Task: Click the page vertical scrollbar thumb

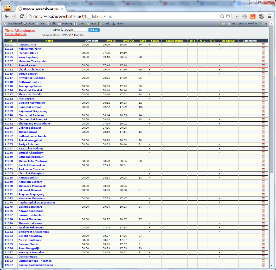Action: (272, 99)
